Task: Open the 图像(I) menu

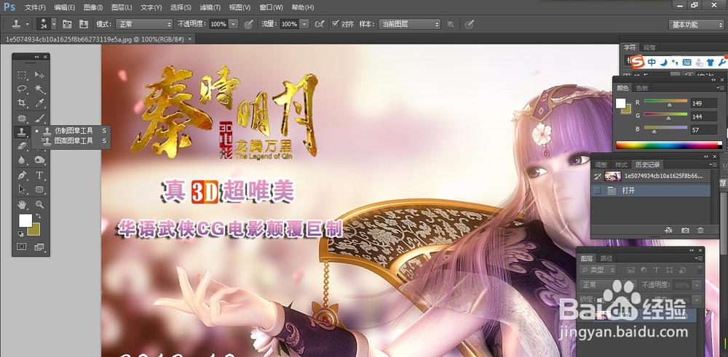Action: coord(93,7)
